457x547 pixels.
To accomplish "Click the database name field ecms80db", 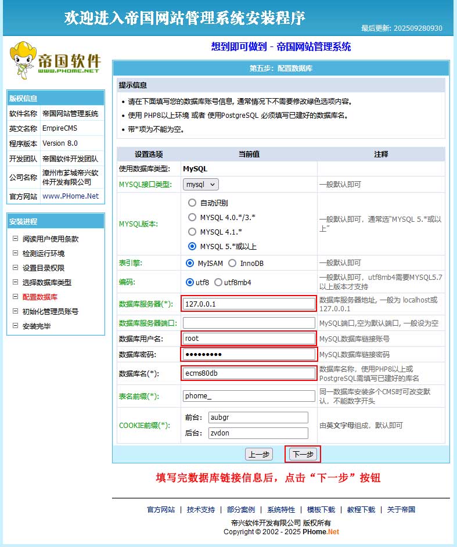I will pos(249,373).
